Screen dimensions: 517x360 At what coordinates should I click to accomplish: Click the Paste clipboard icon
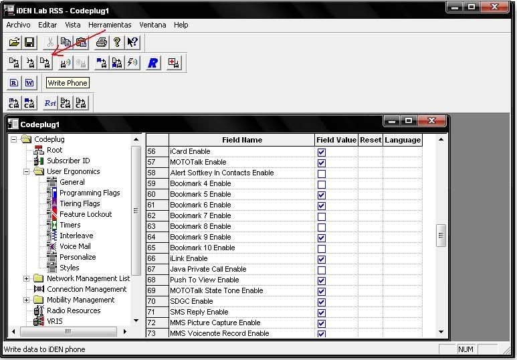[x=81, y=42]
